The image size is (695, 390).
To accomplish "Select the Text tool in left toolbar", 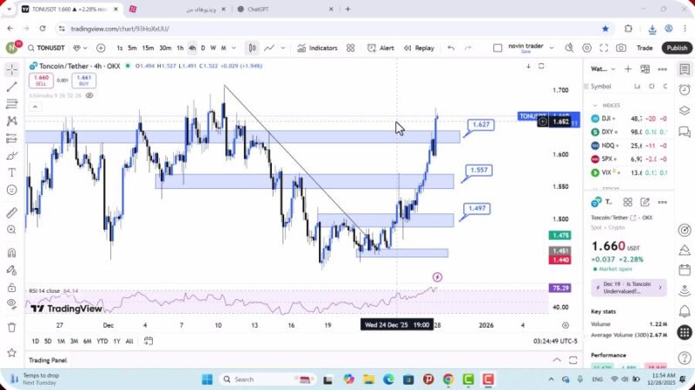I will click(11, 172).
